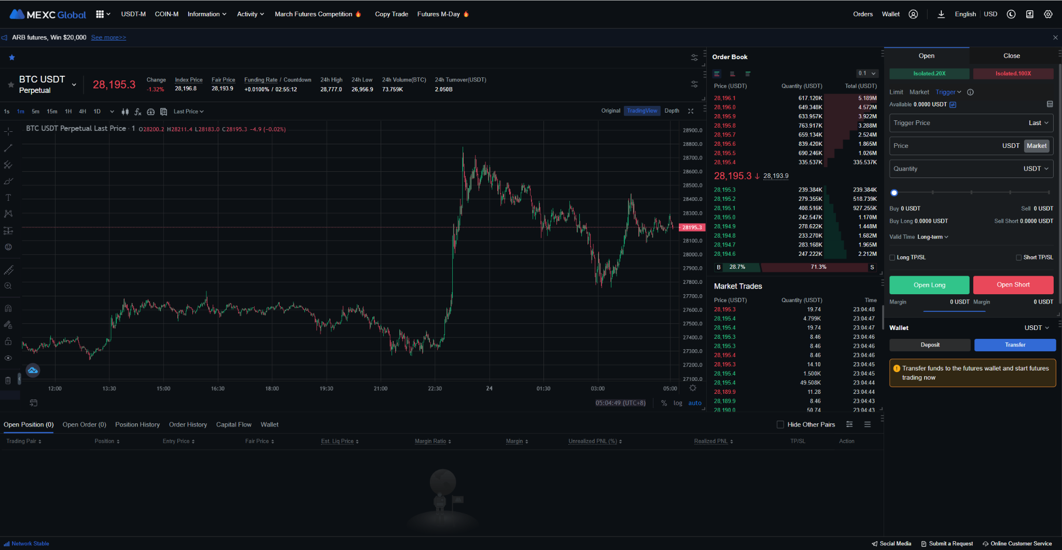Select the 15m interval

pos(52,112)
